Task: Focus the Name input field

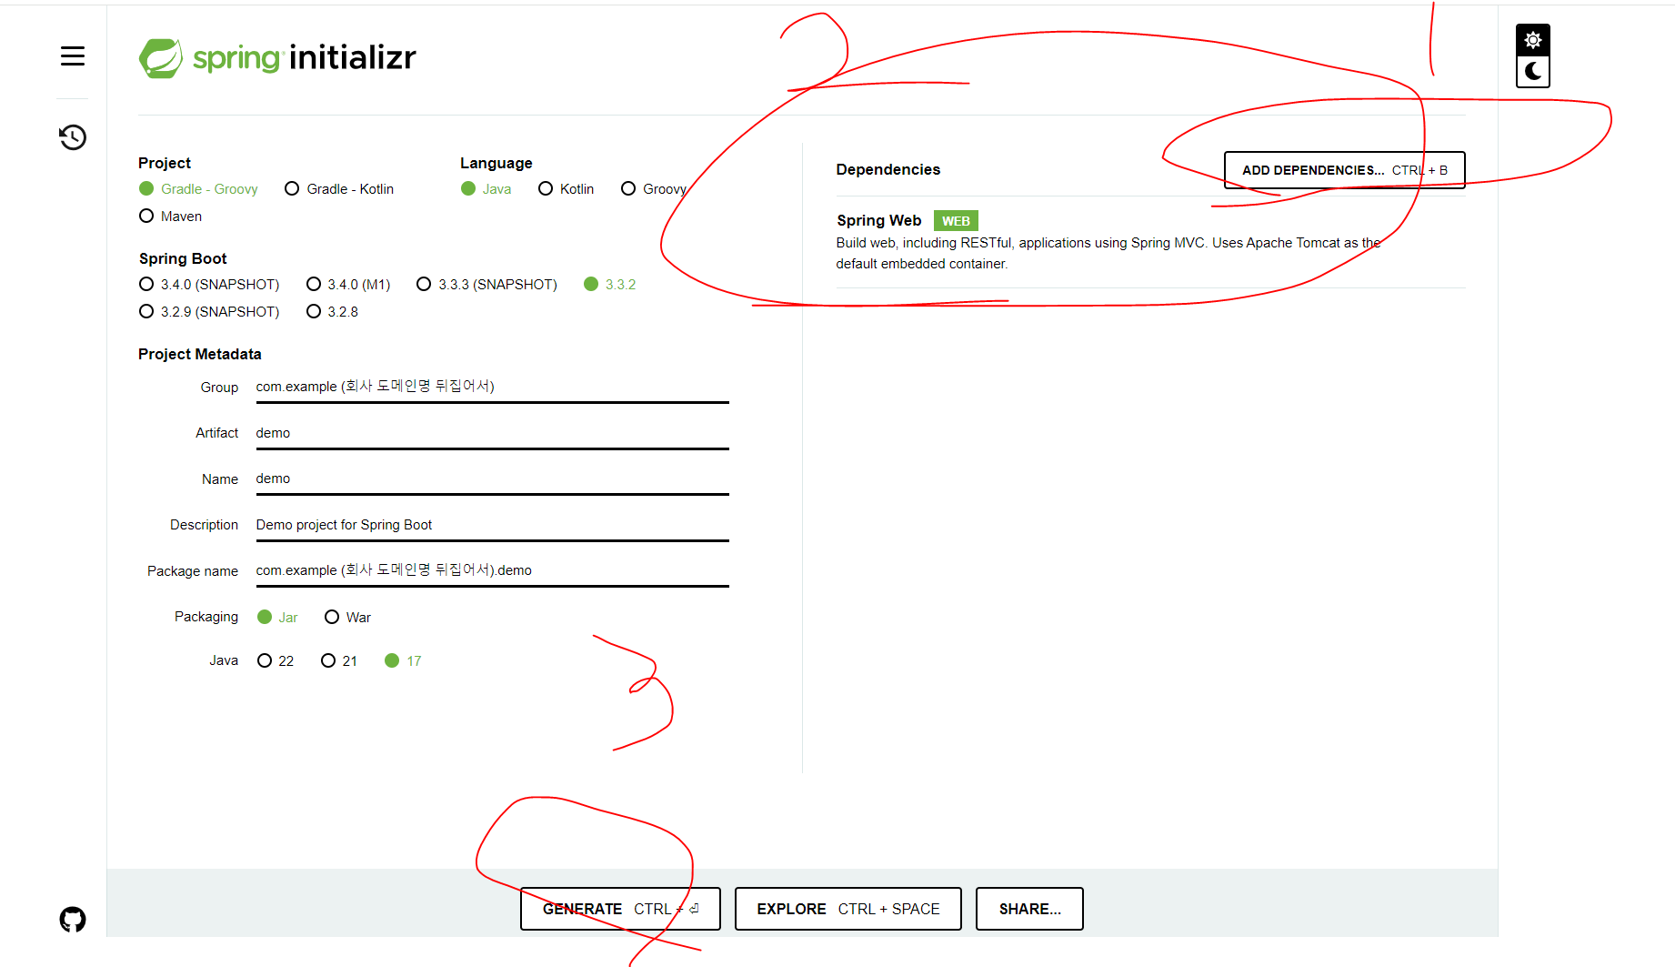Action: pyautogui.click(x=492, y=478)
